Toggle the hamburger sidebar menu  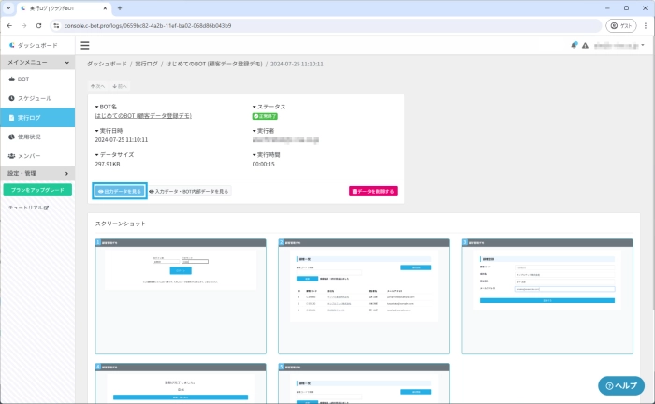click(x=85, y=45)
